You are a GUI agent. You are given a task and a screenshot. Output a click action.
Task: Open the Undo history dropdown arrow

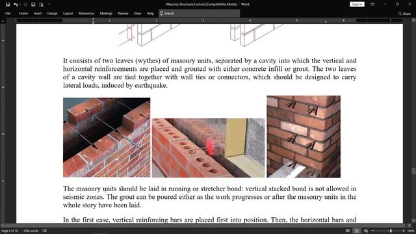[20, 5]
